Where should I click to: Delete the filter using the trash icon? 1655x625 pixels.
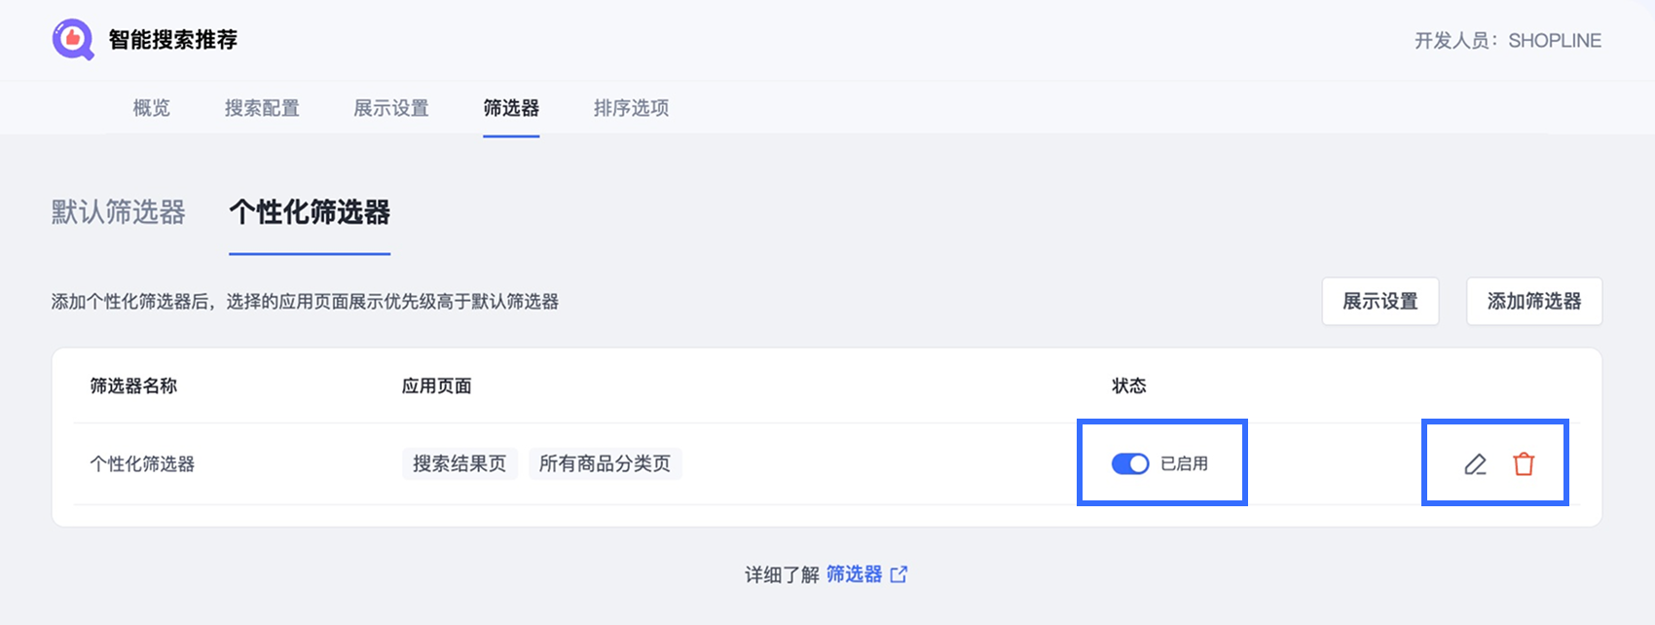1524,464
